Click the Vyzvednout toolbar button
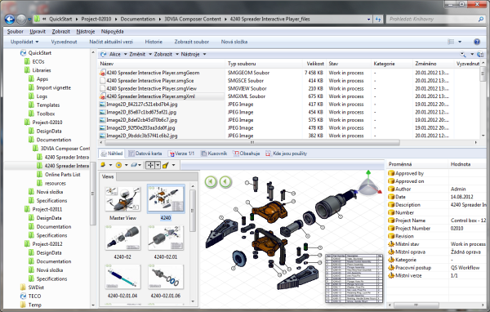The height and width of the screenshot is (312, 490). coord(64,42)
